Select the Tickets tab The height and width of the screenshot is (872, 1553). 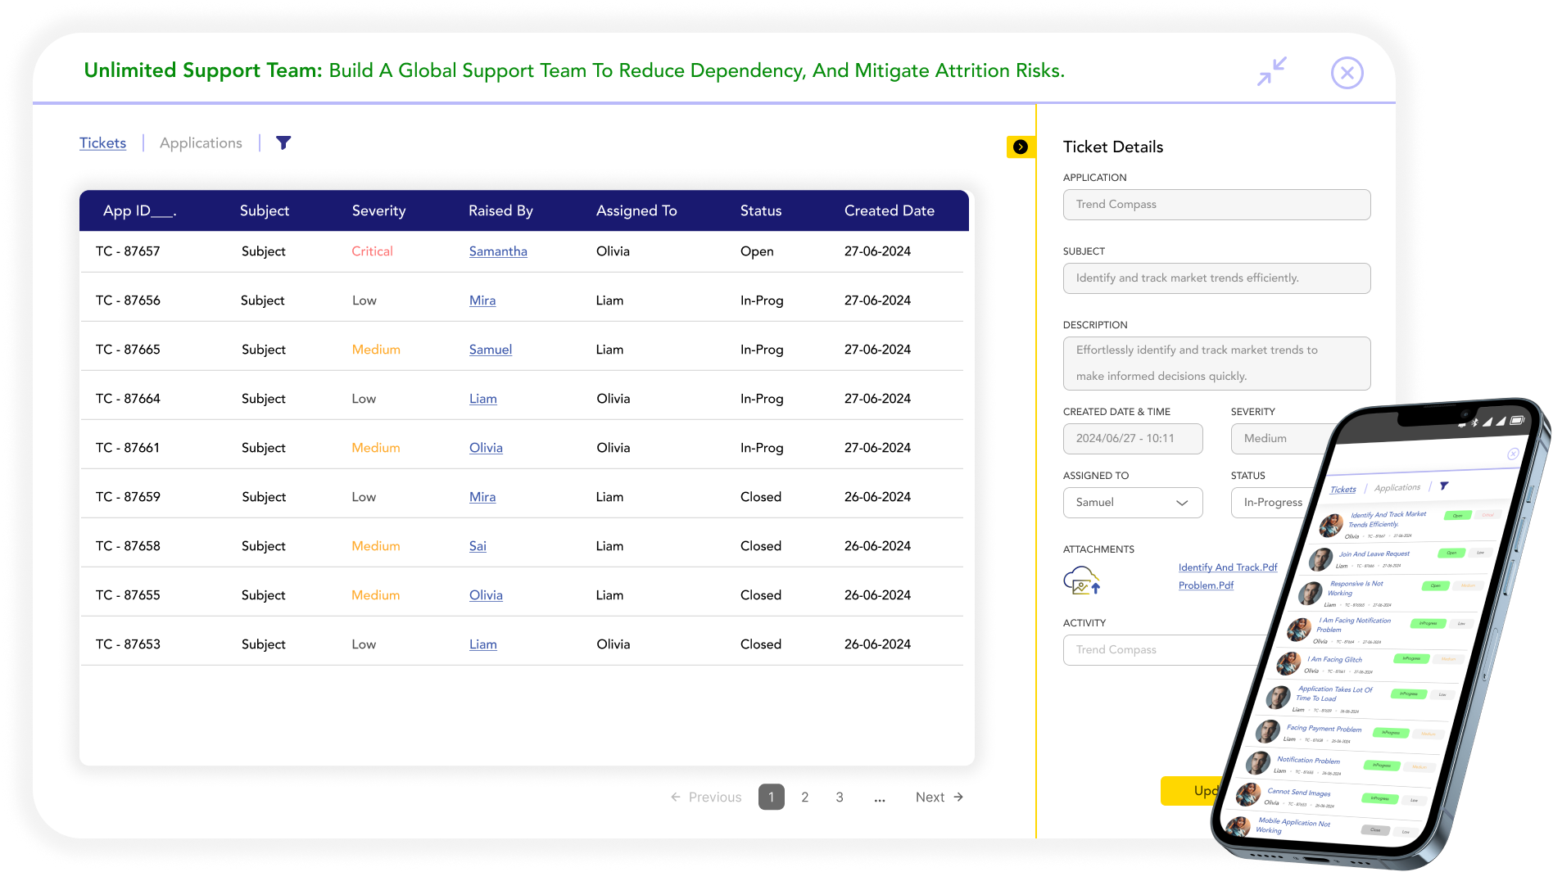pyautogui.click(x=102, y=143)
